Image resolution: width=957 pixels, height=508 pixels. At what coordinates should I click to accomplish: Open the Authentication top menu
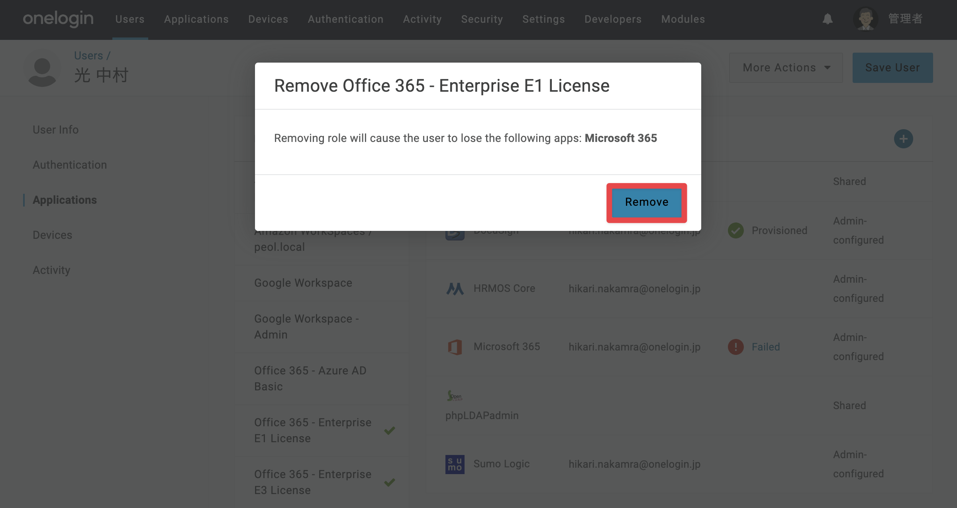[345, 19]
